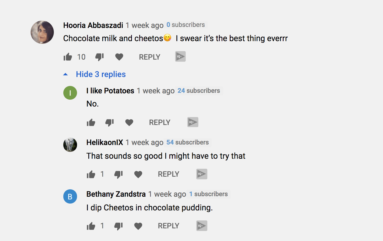The width and height of the screenshot is (383, 241).
Task: Dislike Hooria Abbaszadi's Cheetos comment
Action: (99, 57)
